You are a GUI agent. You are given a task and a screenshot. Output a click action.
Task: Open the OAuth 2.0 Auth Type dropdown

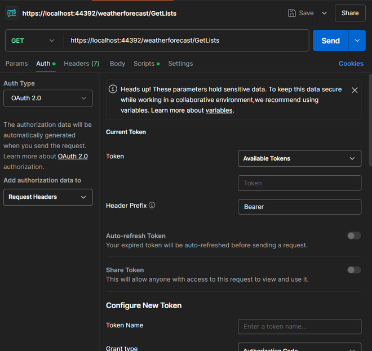[x=48, y=98]
